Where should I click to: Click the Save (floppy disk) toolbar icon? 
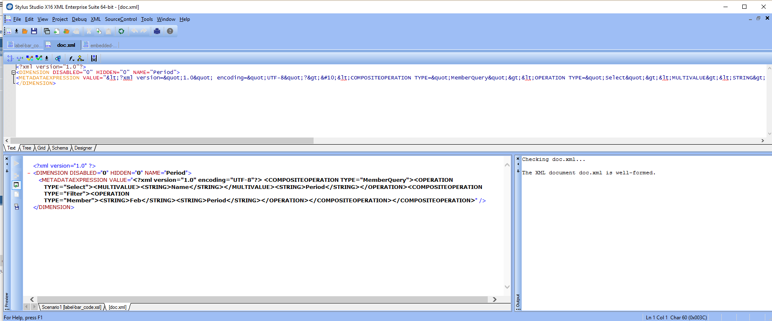pyautogui.click(x=34, y=31)
